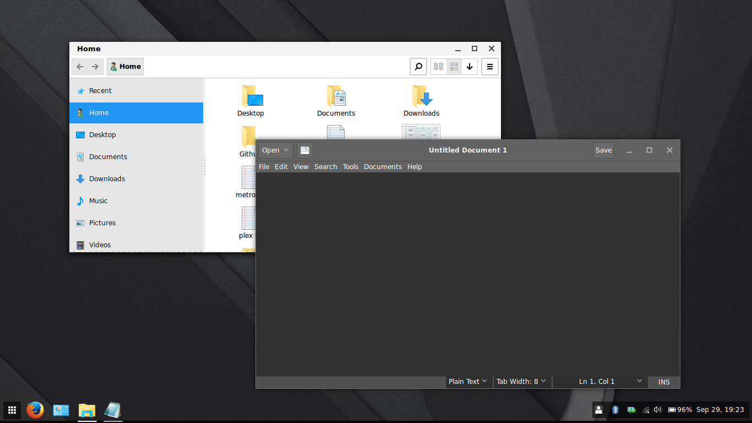Open search in the Home file manager

pyautogui.click(x=418, y=67)
